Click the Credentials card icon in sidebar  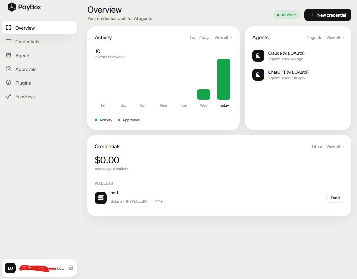(9, 41)
